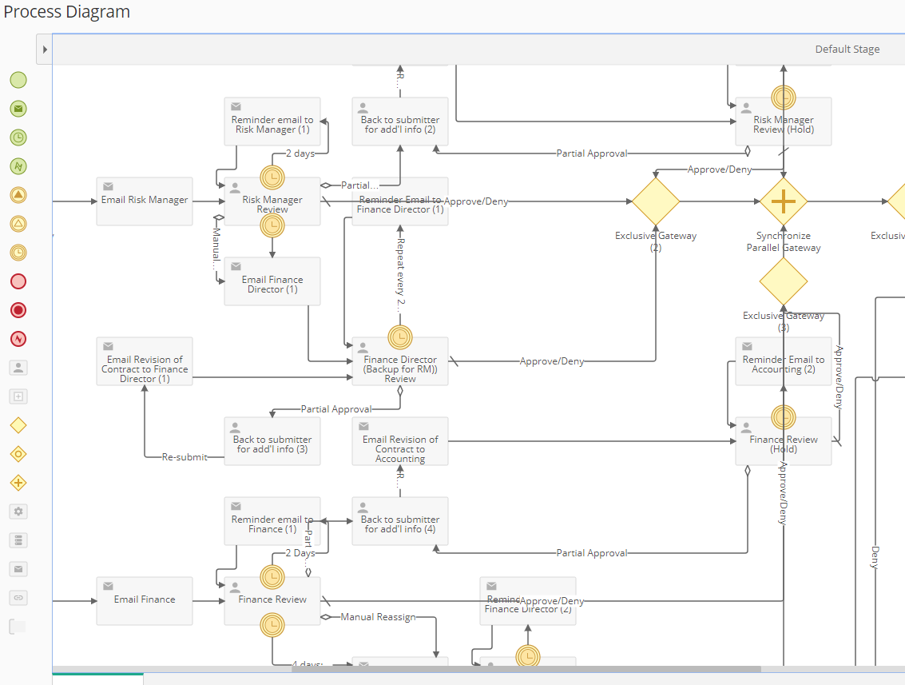Click the timer on top of Risk Manager Review
The image size is (905, 685).
272,177
